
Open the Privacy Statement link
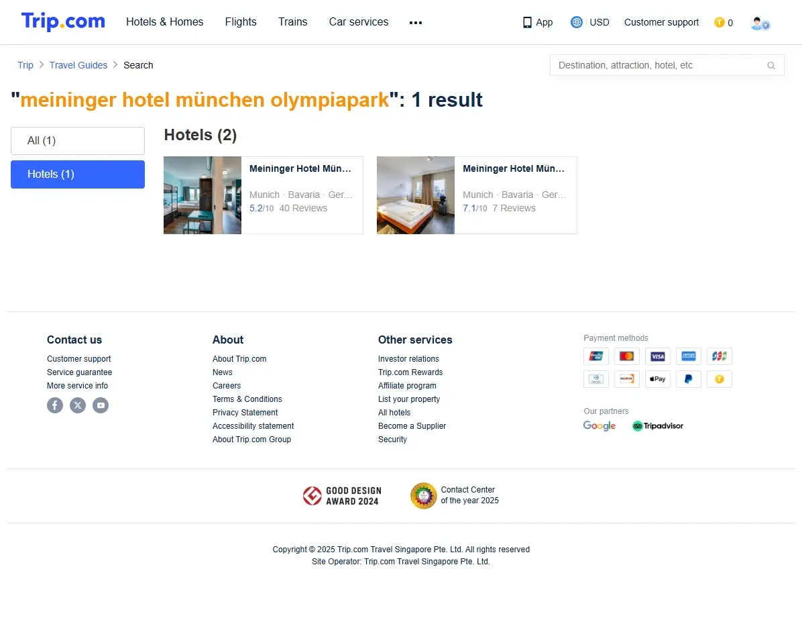tap(245, 412)
